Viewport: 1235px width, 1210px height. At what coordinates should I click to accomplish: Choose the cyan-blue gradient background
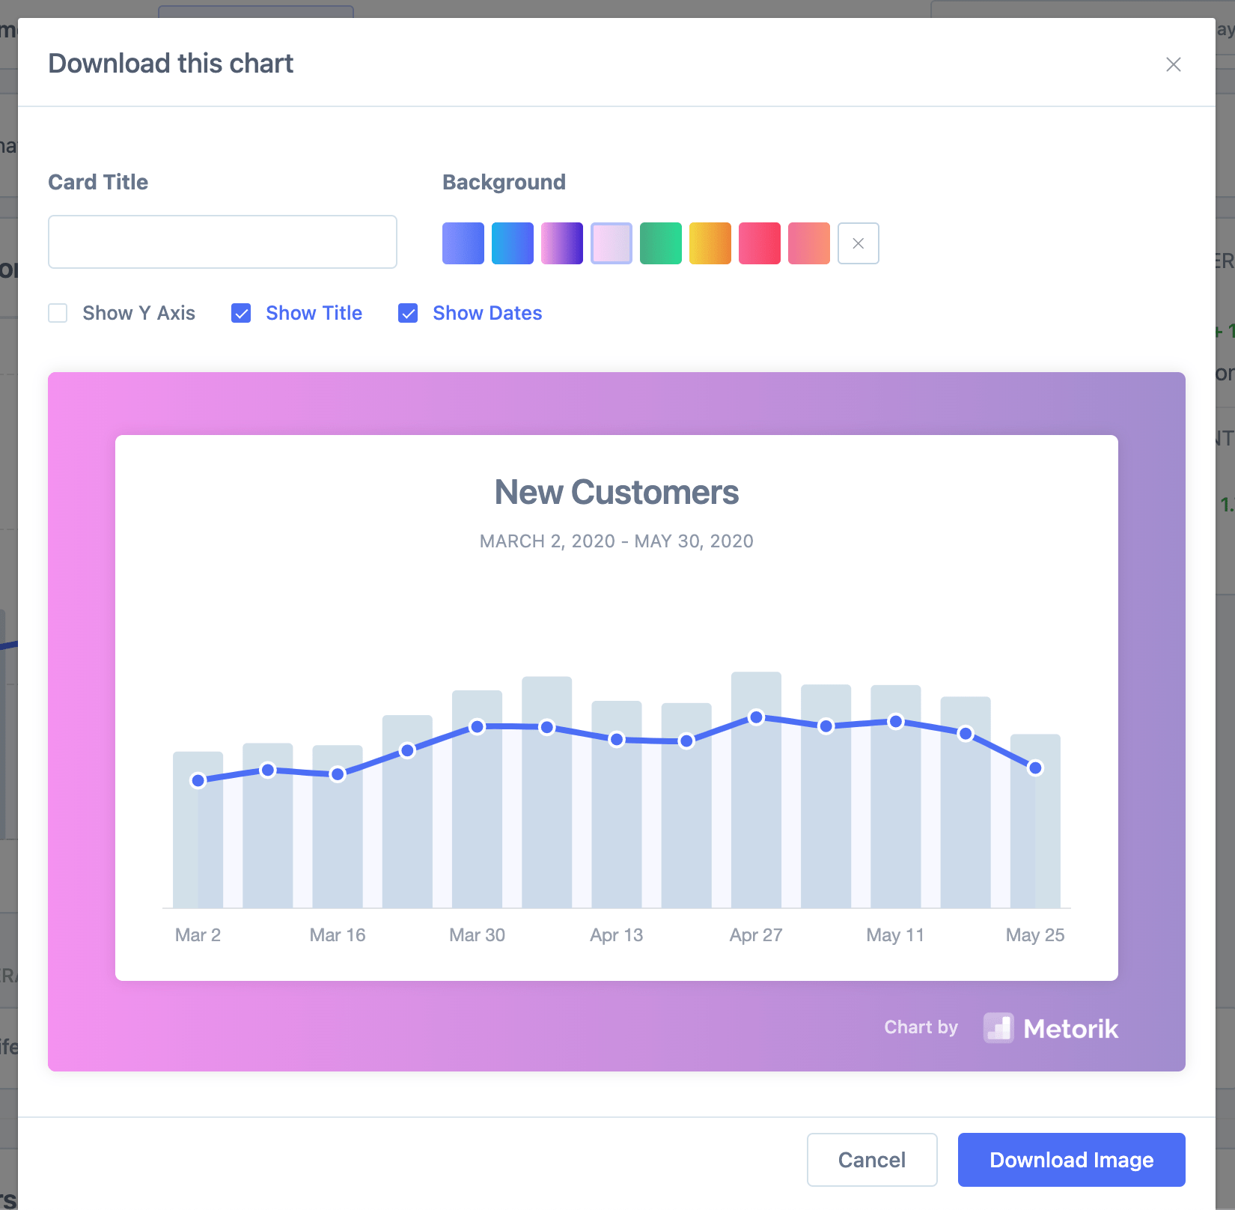tap(512, 243)
